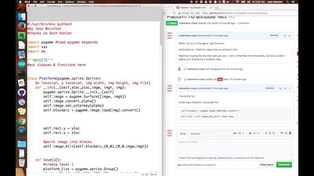Switch to the Preview tab
The height and width of the screenshot is (176, 314).
point(195,133)
